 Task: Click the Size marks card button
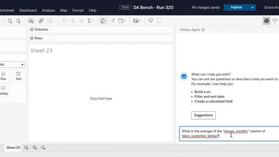pyautogui.click(x=3, y=76)
